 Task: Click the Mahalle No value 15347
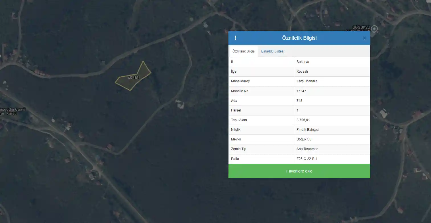(x=301, y=91)
